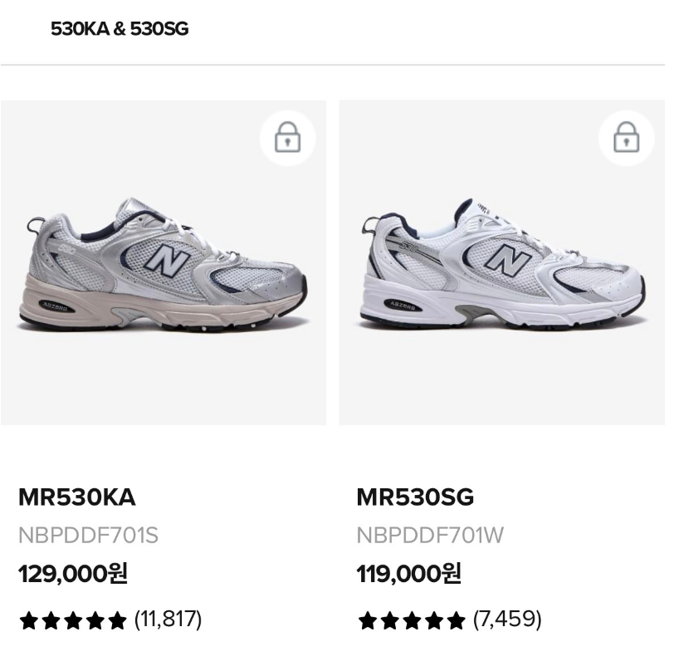
Task: Click the N logo on white MR530SG sneaker
Action: 507,261
